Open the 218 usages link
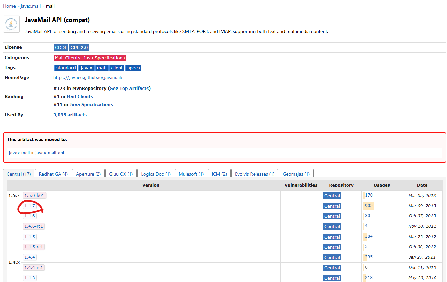The image size is (447, 282). [369, 278]
